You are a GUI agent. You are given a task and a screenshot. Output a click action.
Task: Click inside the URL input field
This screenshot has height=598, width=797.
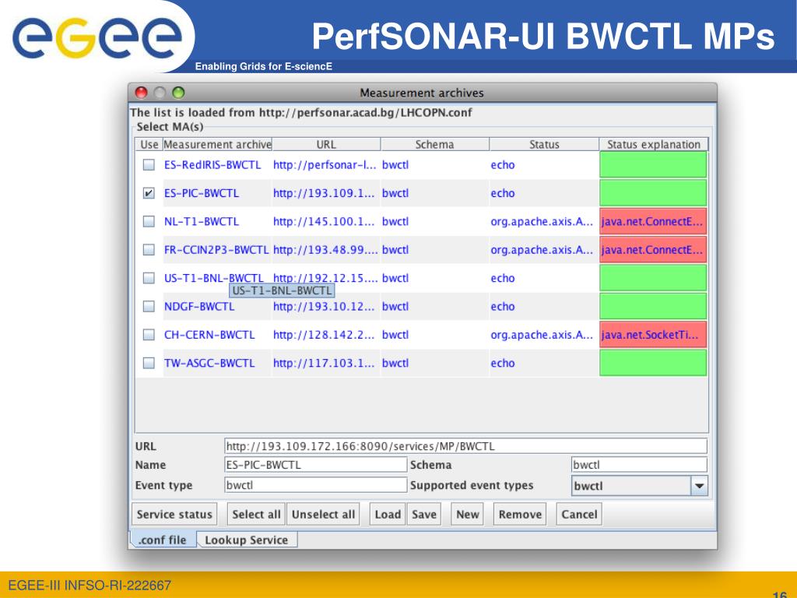pos(465,446)
